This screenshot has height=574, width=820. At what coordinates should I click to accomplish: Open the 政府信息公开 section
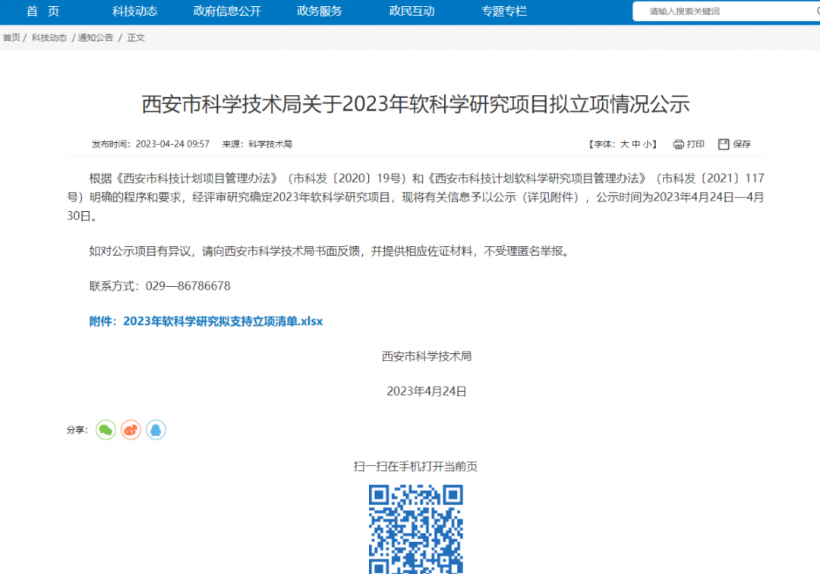click(x=227, y=11)
